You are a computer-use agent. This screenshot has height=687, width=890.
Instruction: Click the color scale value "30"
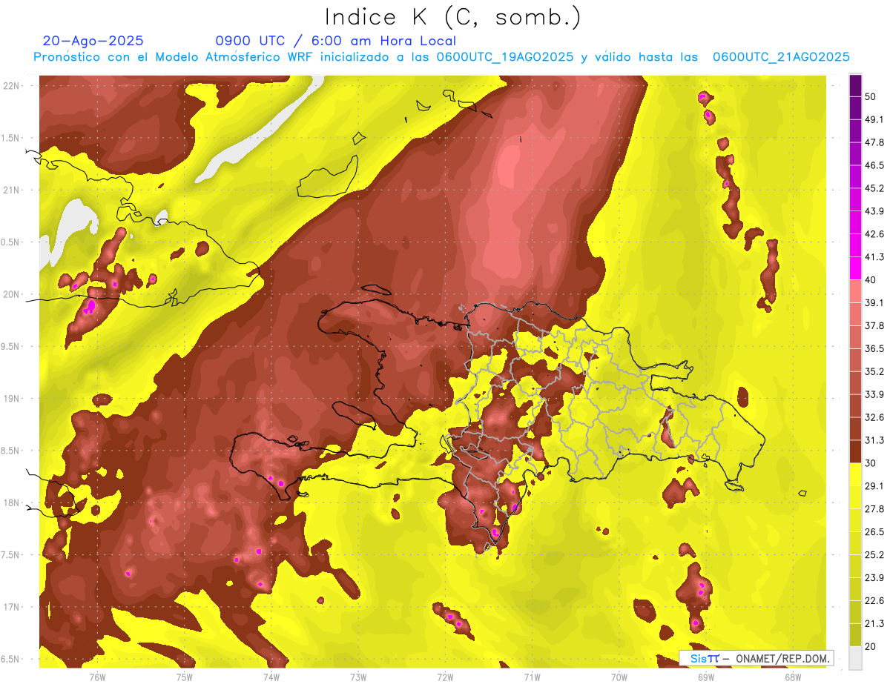[870, 463]
